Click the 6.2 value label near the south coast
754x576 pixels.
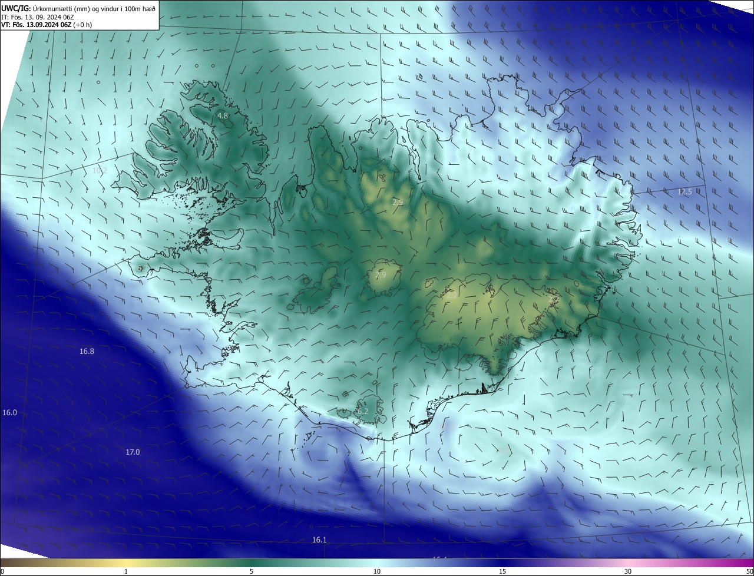(362, 412)
